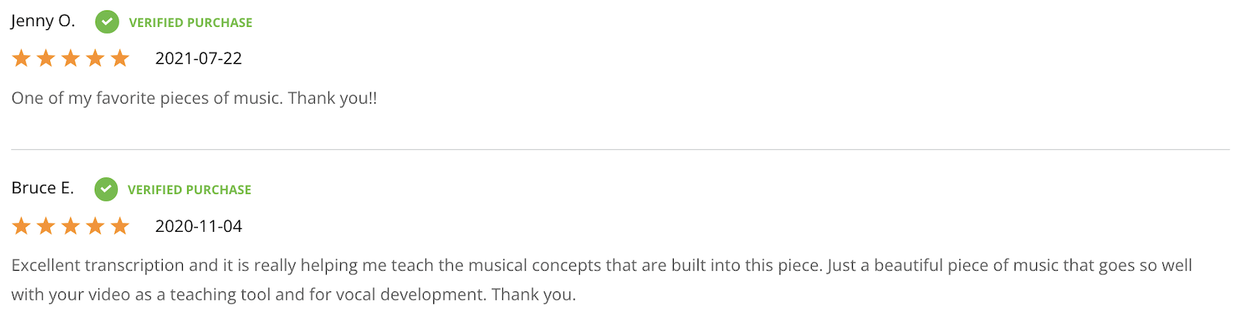The image size is (1237, 331).
Task: Click the Bruce E. reviewer name
Action: (43, 188)
